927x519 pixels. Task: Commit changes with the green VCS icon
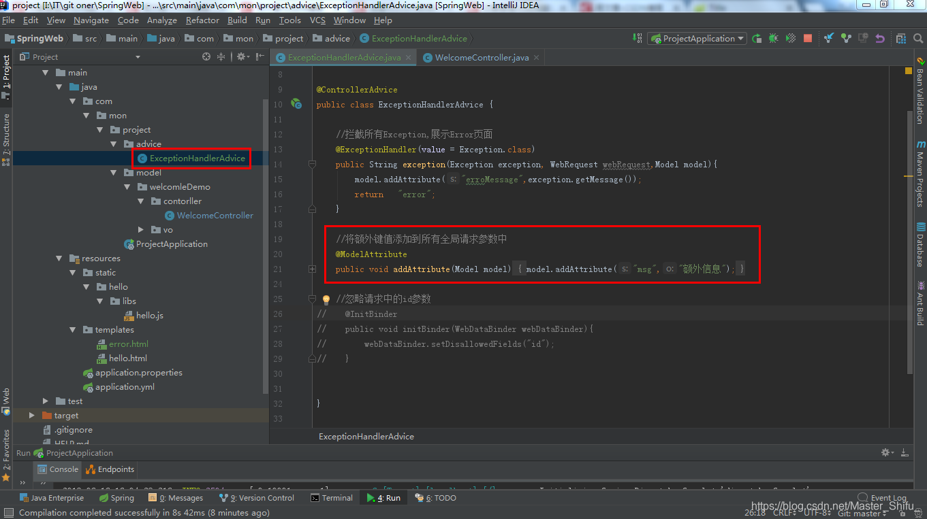click(x=846, y=39)
